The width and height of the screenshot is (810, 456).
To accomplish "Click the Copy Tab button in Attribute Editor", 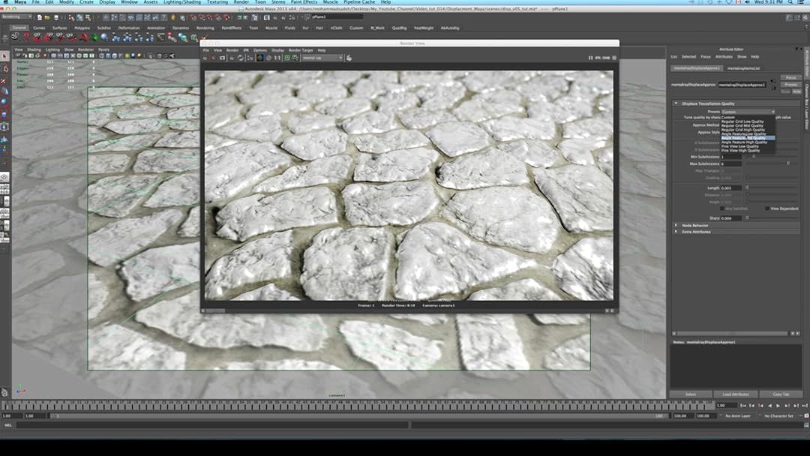I will [780, 394].
